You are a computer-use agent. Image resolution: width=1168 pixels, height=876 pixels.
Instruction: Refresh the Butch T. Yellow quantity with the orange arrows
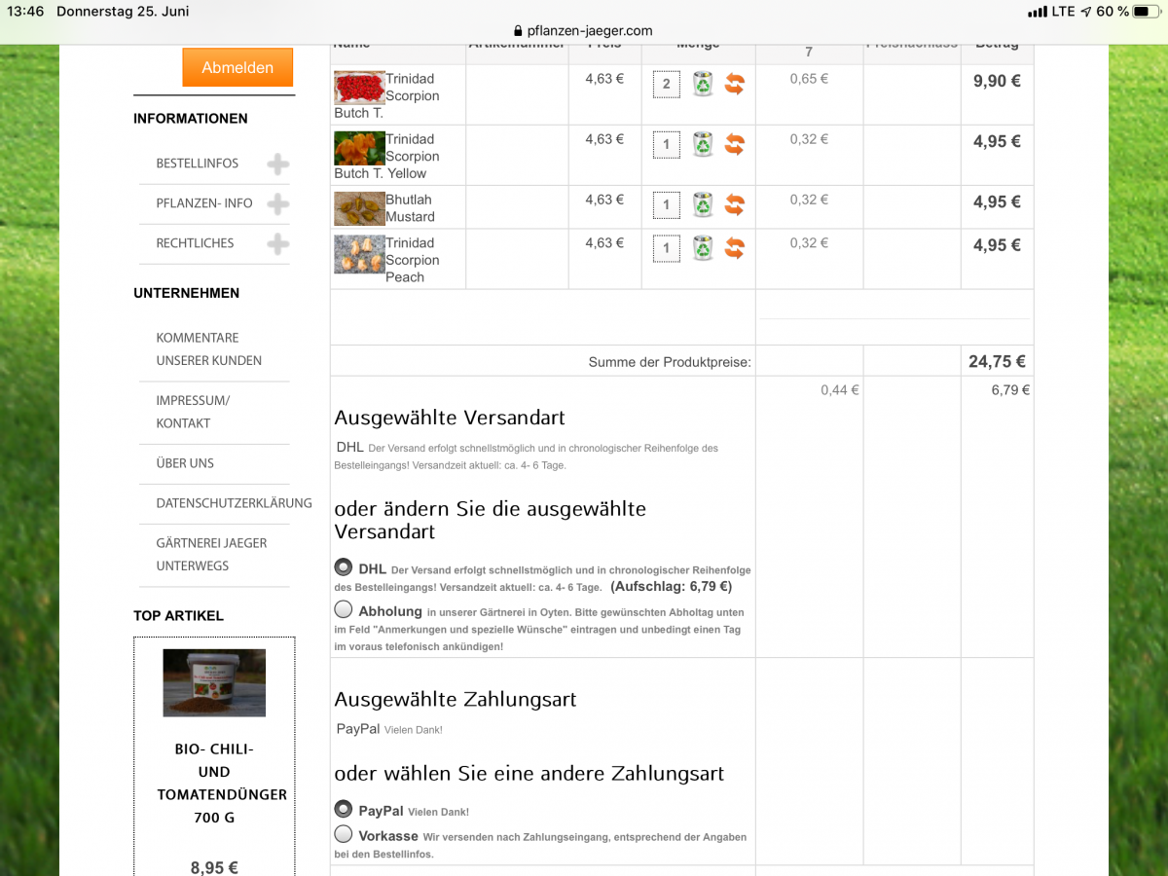tap(734, 145)
